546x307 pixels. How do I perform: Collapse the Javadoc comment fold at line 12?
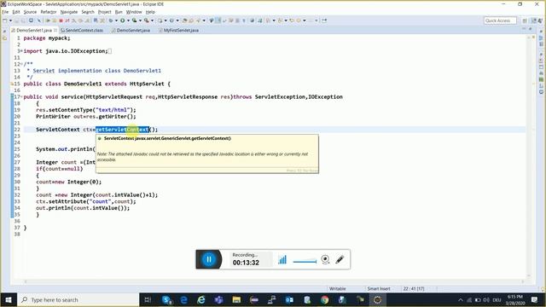coord(21,64)
